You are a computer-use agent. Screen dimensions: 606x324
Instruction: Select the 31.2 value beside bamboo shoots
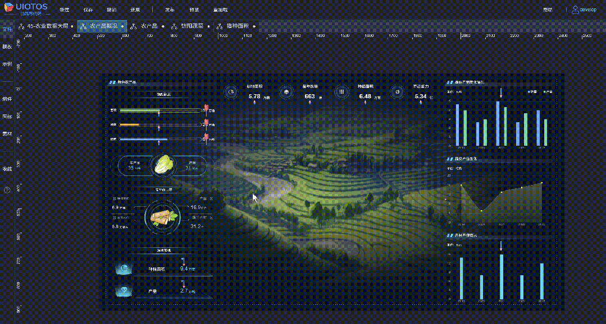(x=195, y=226)
